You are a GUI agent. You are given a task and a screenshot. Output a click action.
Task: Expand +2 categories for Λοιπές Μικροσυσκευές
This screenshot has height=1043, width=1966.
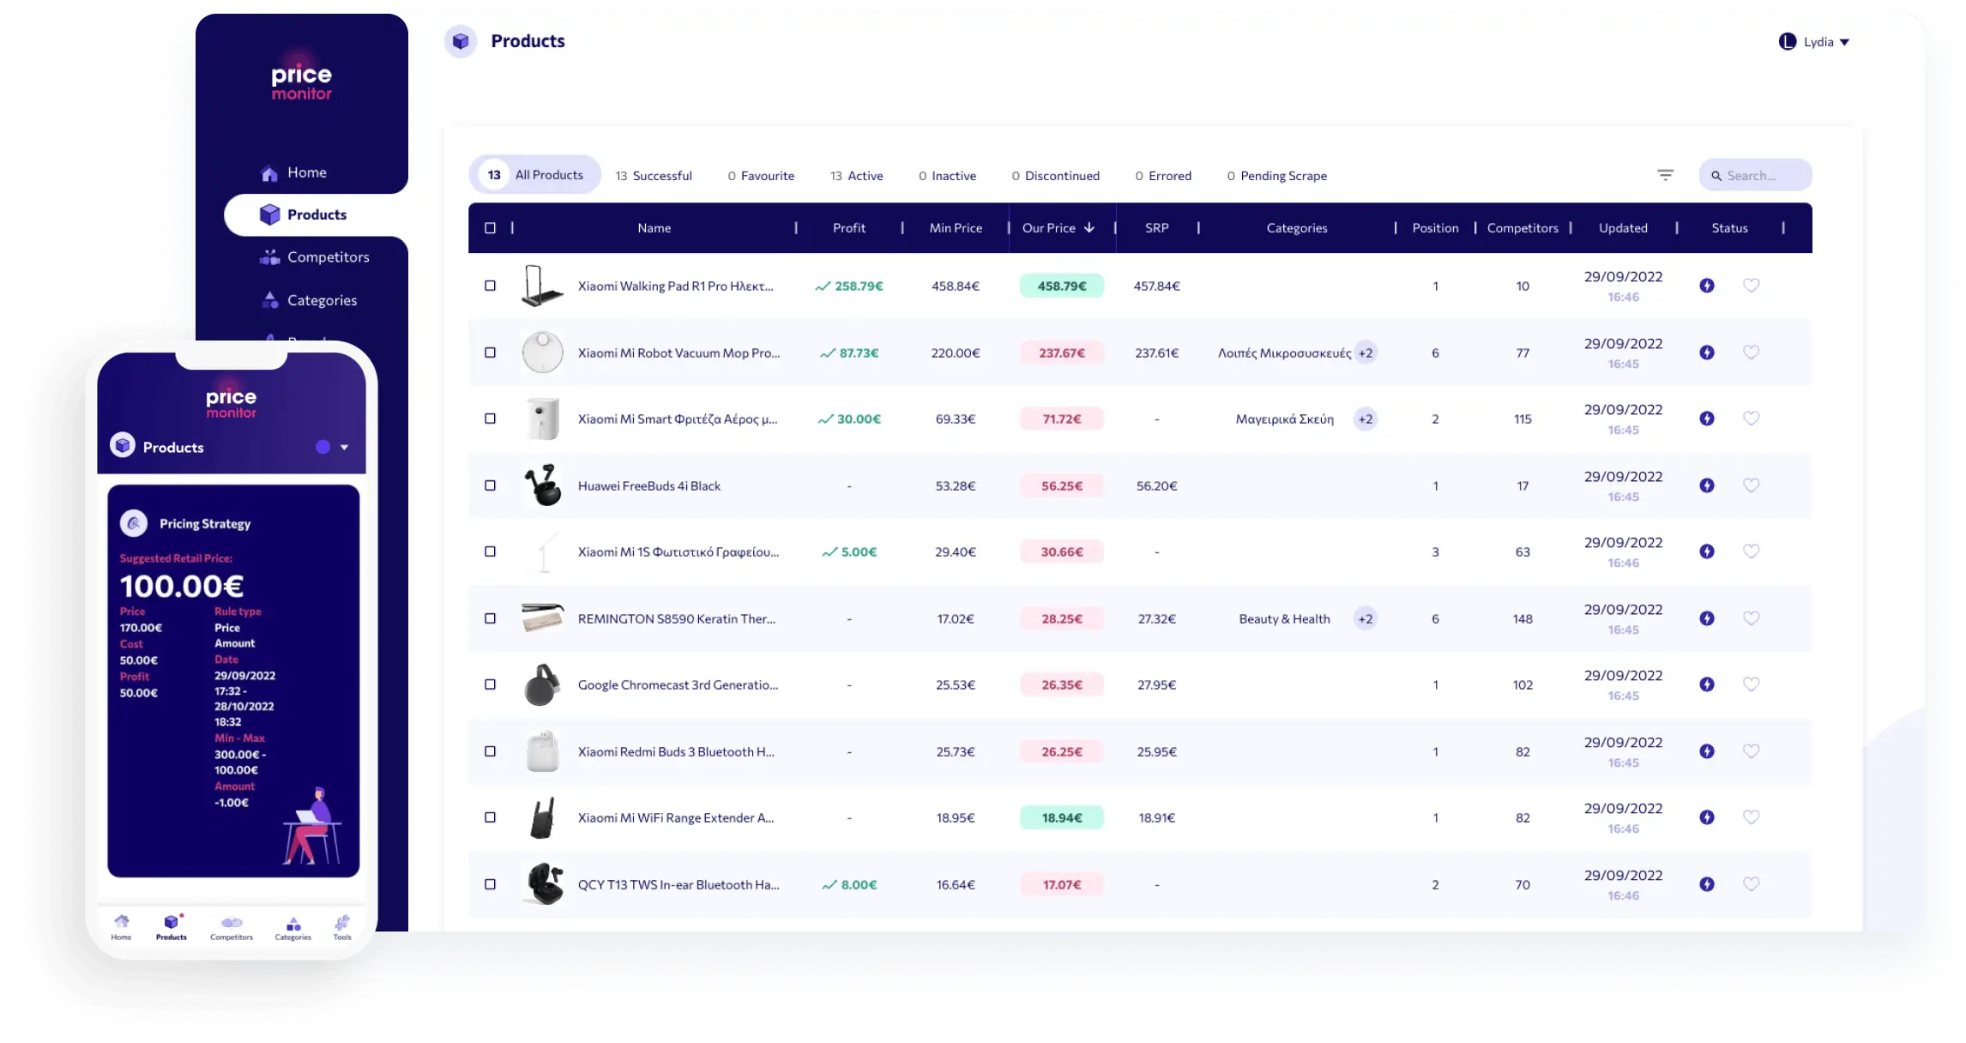pos(1366,353)
